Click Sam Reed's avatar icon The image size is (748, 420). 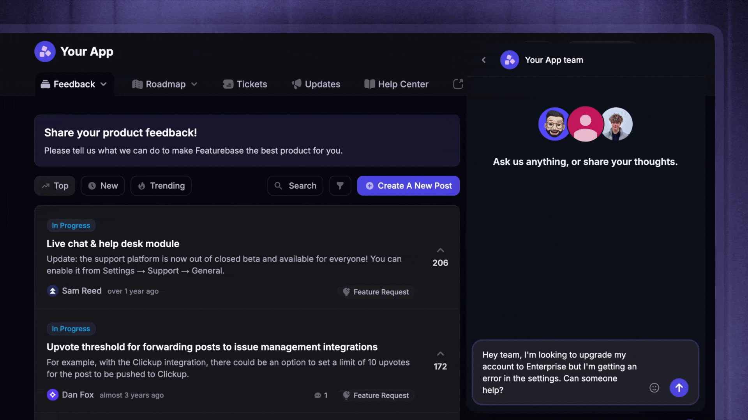pos(53,291)
